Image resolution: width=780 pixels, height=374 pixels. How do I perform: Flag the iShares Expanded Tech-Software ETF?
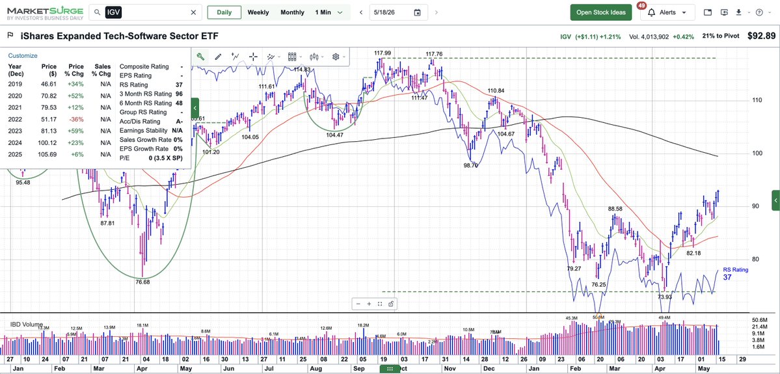[x=10, y=36]
